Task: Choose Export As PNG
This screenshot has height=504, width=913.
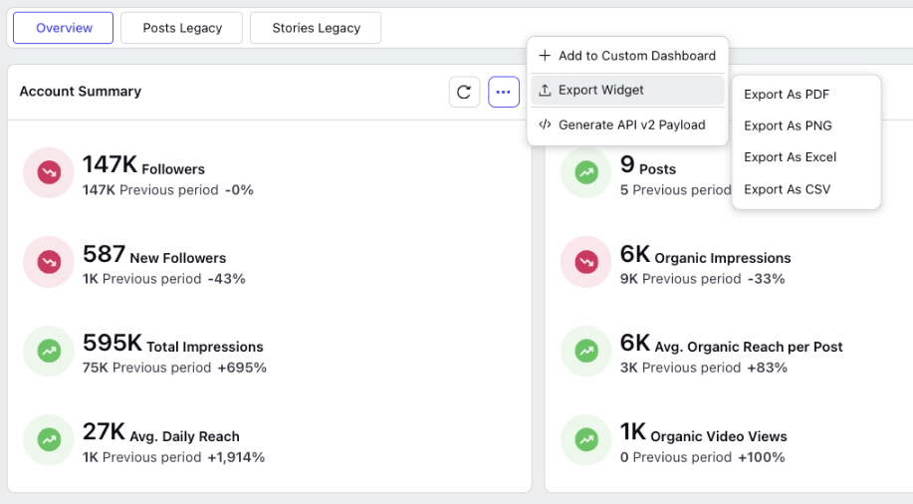Action: [x=788, y=126]
